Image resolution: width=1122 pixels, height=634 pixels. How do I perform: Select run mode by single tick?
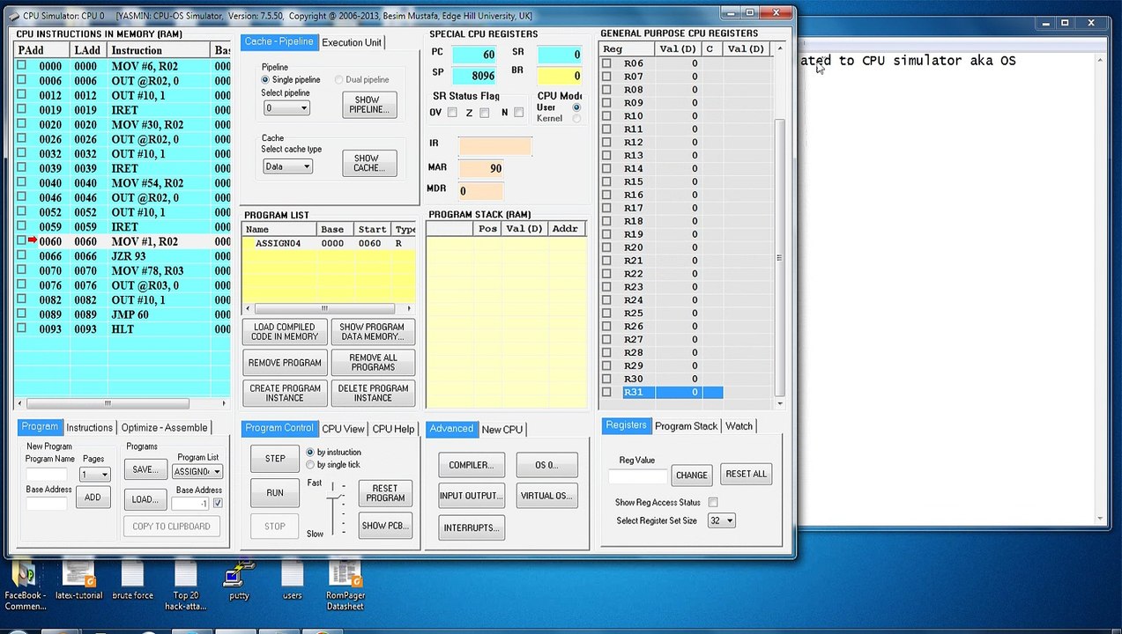pyautogui.click(x=309, y=465)
